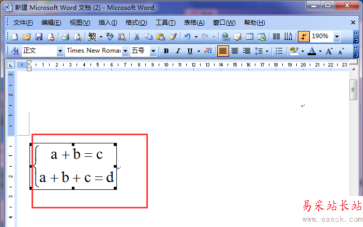This screenshot has height=227, width=363.
Task: Insert a hyperlink using the globe icon
Action: (225, 37)
